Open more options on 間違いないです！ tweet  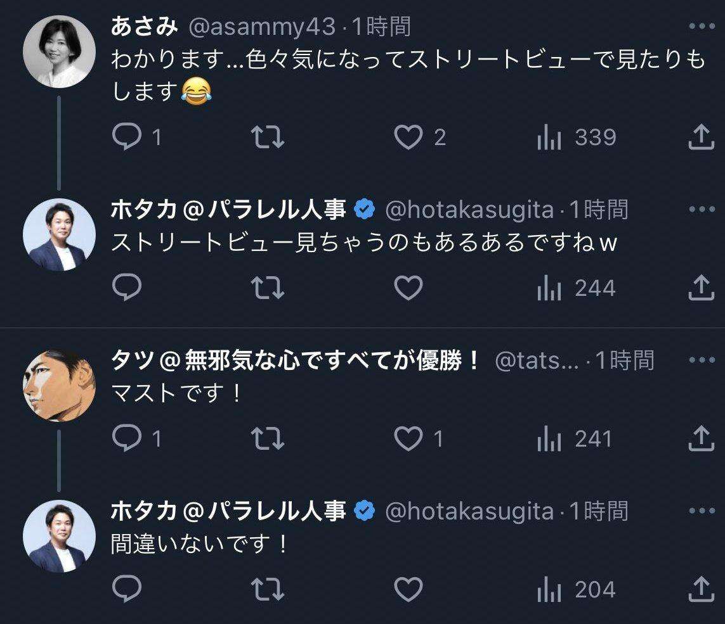pyautogui.click(x=702, y=511)
